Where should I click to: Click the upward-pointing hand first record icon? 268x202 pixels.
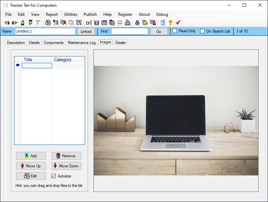(23, 23)
